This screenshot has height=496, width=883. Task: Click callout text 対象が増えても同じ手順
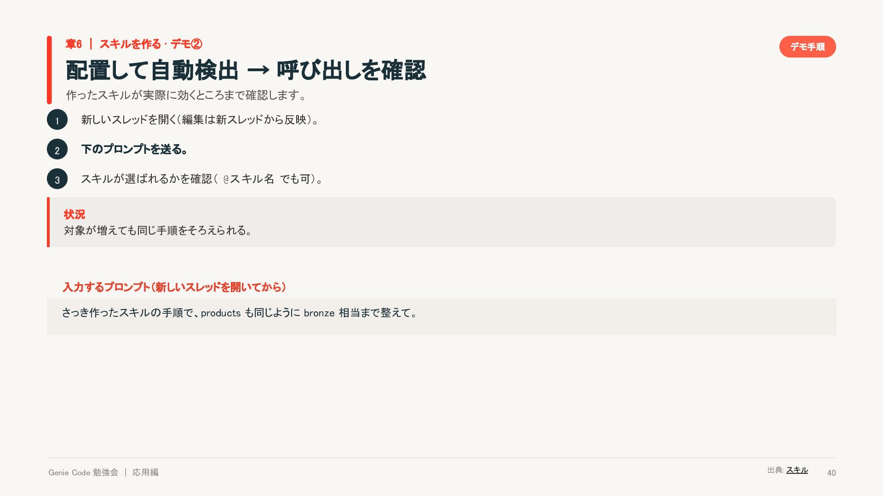click(115, 230)
